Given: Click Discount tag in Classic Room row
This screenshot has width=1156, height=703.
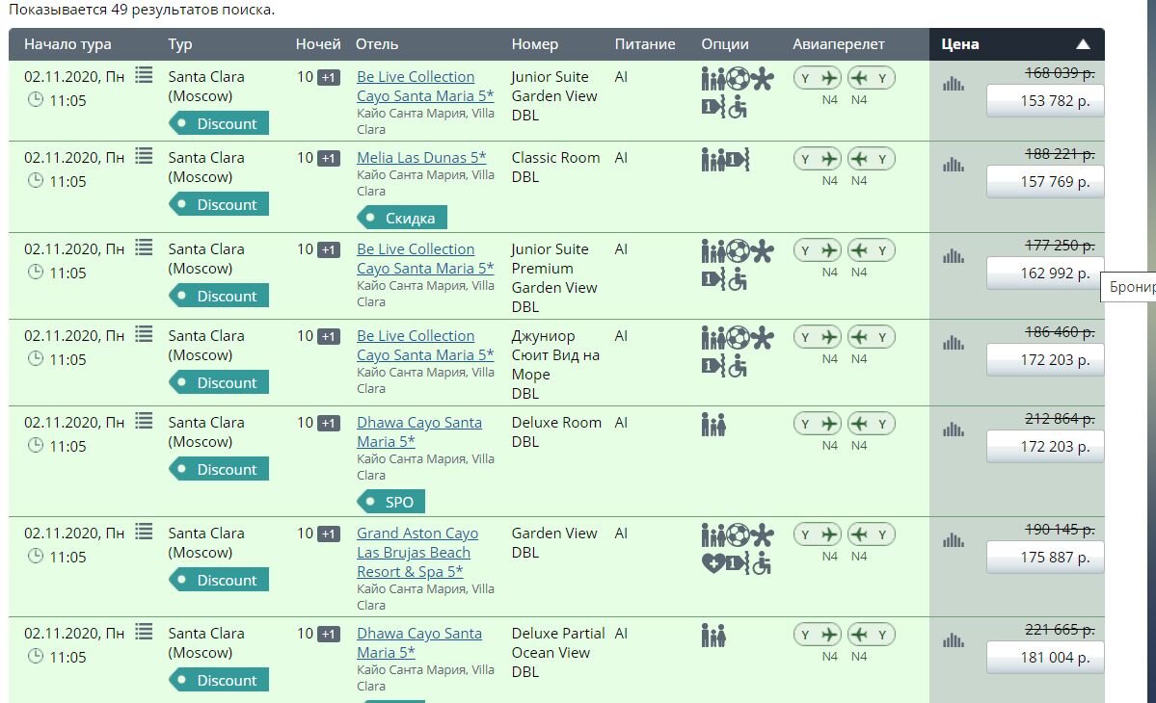Looking at the screenshot, I should (x=219, y=205).
